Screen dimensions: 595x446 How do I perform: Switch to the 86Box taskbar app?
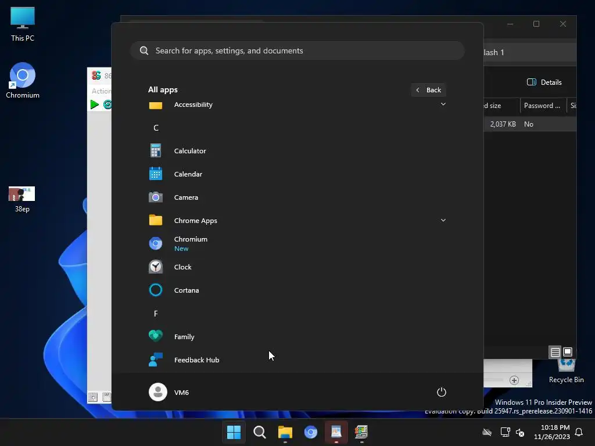(x=361, y=432)
